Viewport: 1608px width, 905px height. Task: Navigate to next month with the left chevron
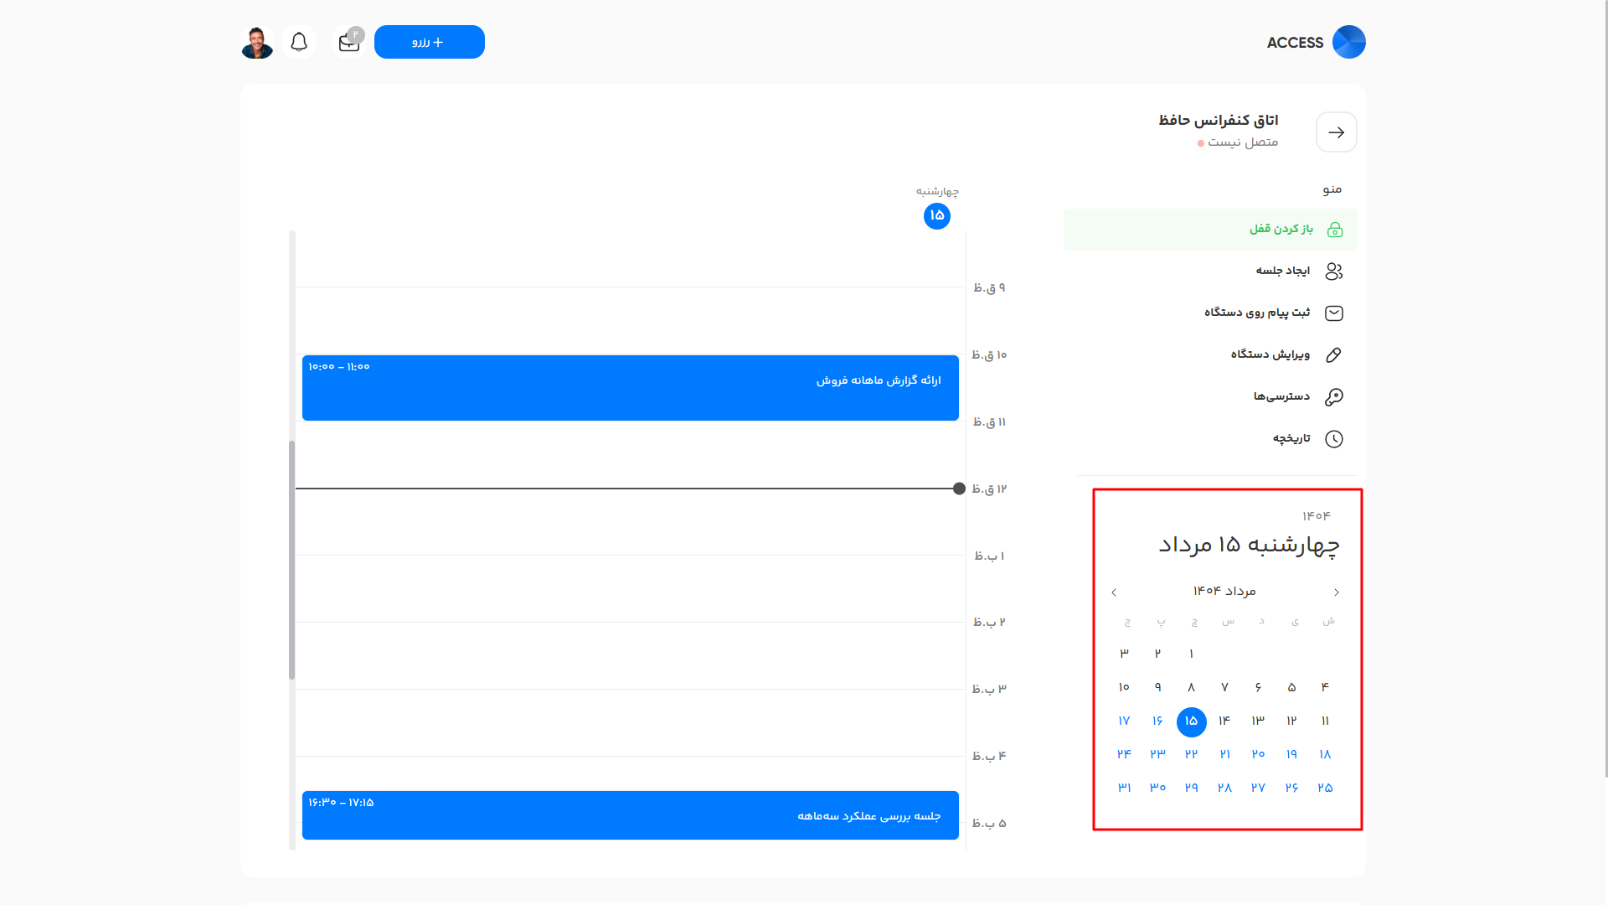coord(1114,592)
